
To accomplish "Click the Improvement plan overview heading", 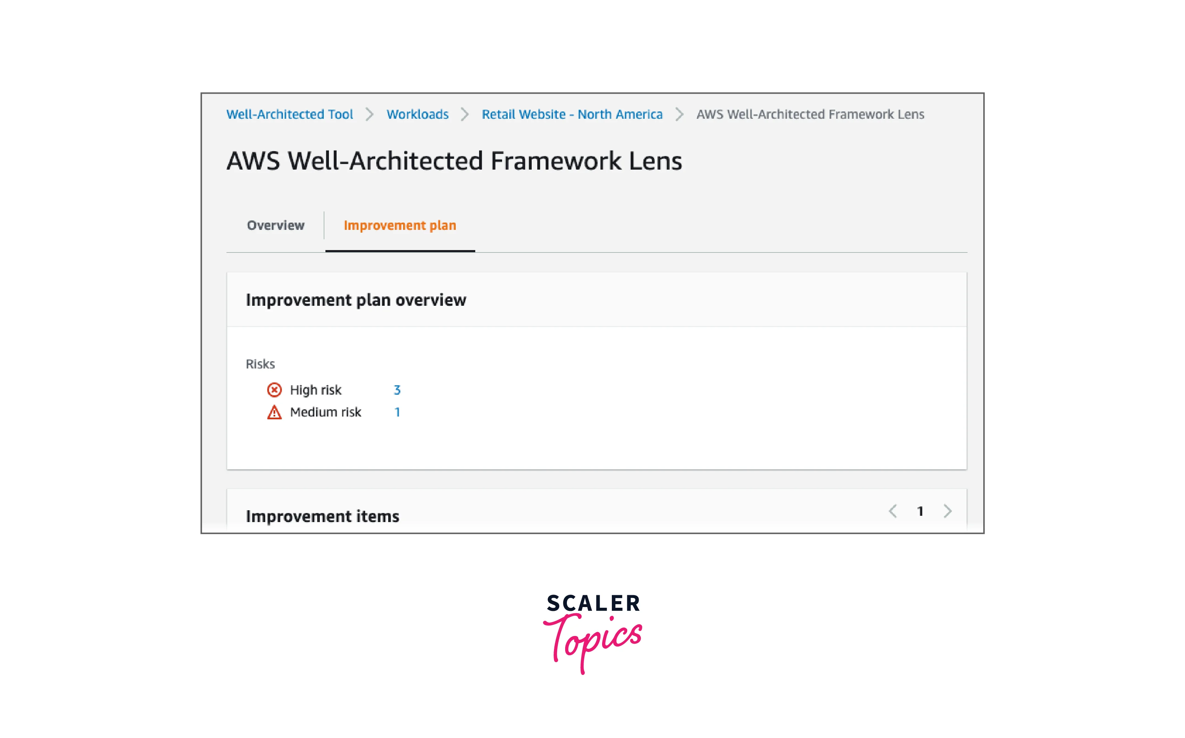I will pos(355,300).
